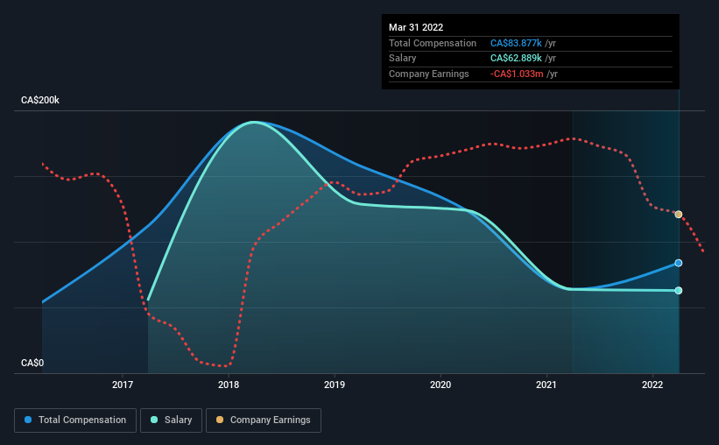Screen dimensions: 719x445
Task: Click the CA$62.889k salary value
Action: (516, 59)
